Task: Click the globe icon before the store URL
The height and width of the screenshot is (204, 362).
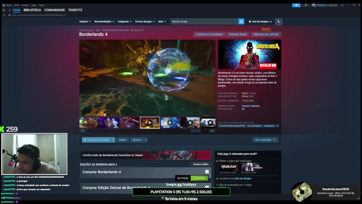Action: click(9, 15)
